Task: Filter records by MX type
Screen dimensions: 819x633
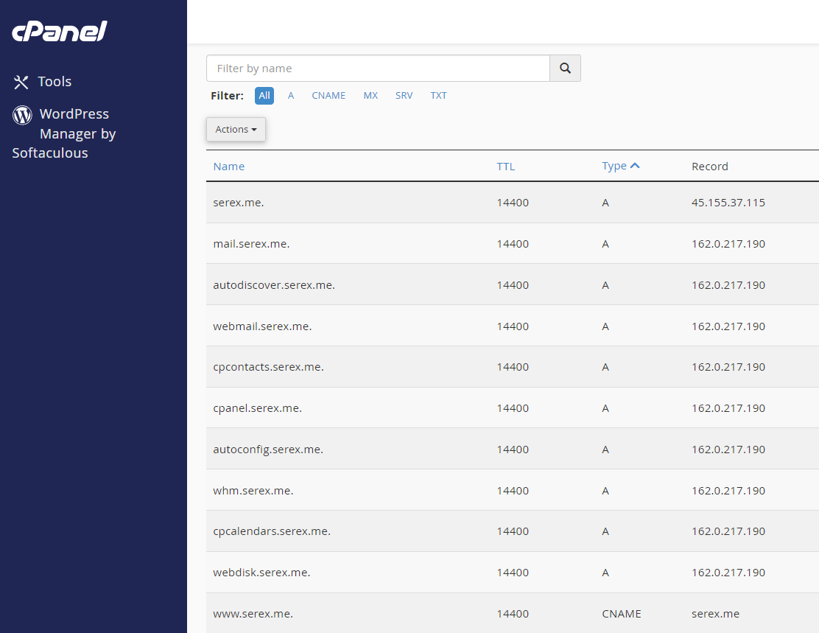Action: point(370,96)
